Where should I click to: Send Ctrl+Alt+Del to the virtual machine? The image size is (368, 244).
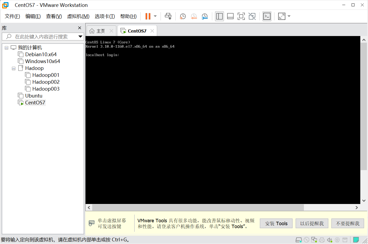[x=168, y=16]
